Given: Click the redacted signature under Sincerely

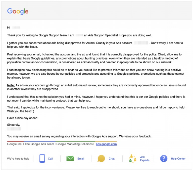Looking at the screenshot, I should tap(14, 129).
